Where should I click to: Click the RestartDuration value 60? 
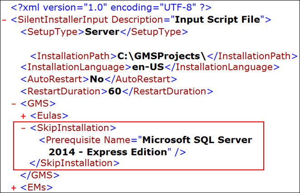(113, 91)
